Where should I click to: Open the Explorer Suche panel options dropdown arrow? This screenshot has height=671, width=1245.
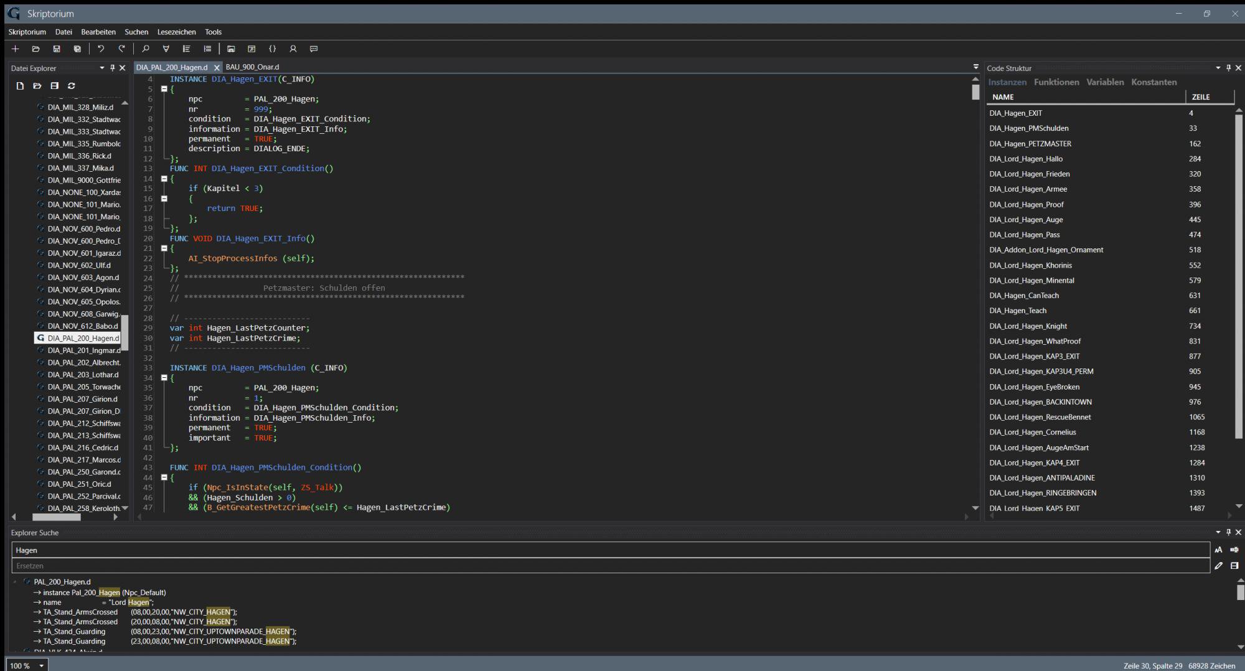click(1218, 532)
